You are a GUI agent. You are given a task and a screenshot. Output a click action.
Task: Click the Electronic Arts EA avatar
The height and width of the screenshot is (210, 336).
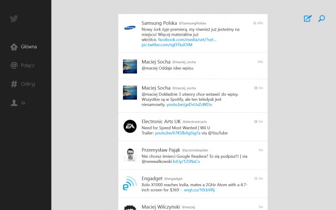pyautogui.click(x=130, y=126)
